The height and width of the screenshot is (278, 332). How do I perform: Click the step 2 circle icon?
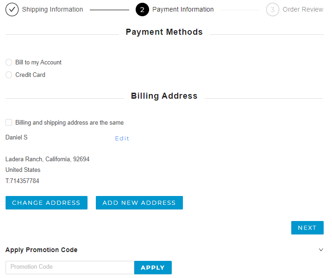click(x=142, y=9)
